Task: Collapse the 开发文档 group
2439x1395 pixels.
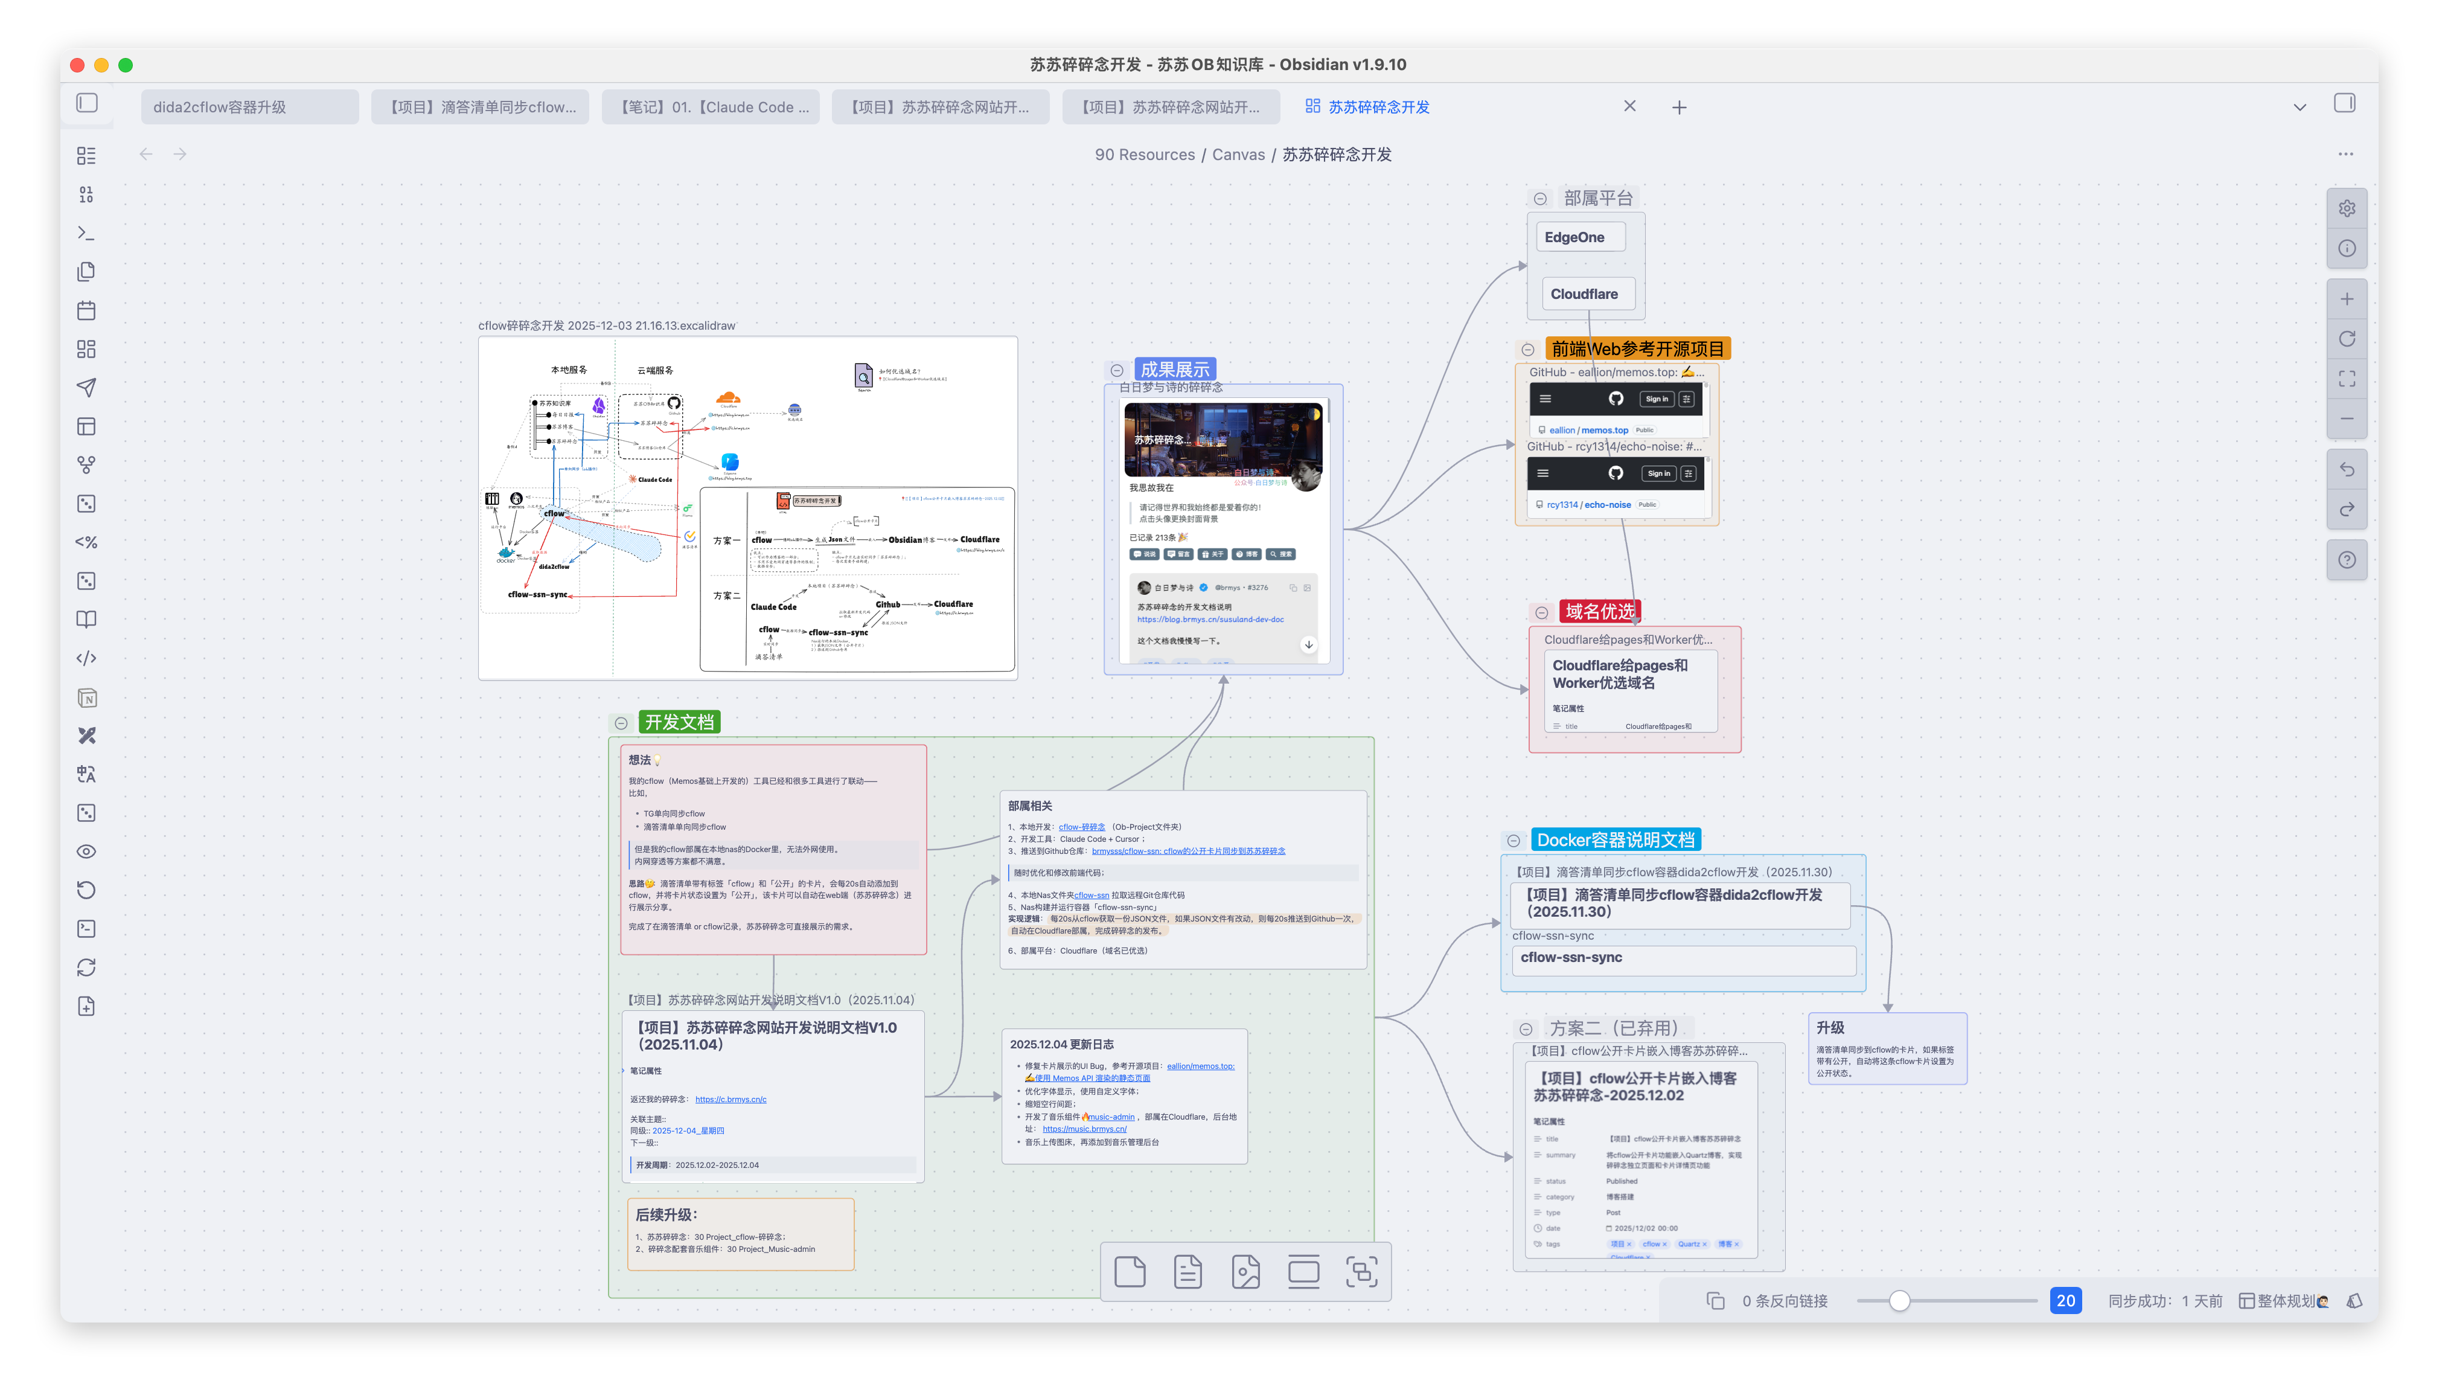Action: pos(621,723)
